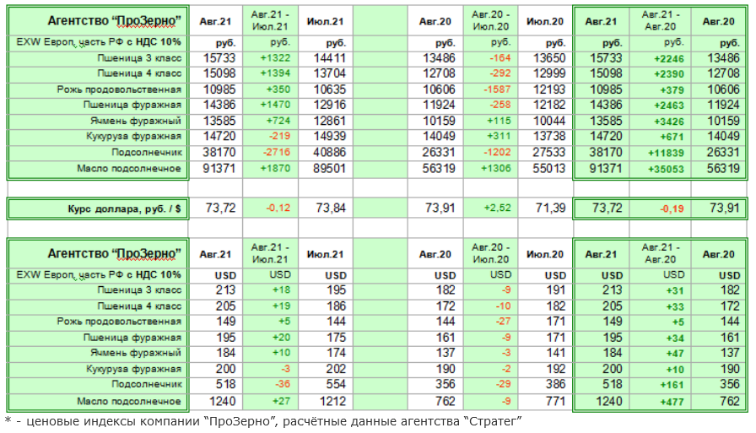The height and width of the screenshot is (433, 756).
Task: Click the 12182 cell
Action: 549,105
